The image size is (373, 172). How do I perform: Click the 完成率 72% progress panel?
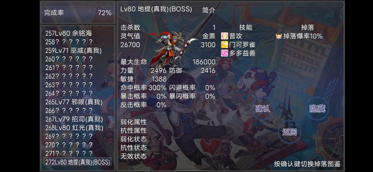tap(78, 13)
